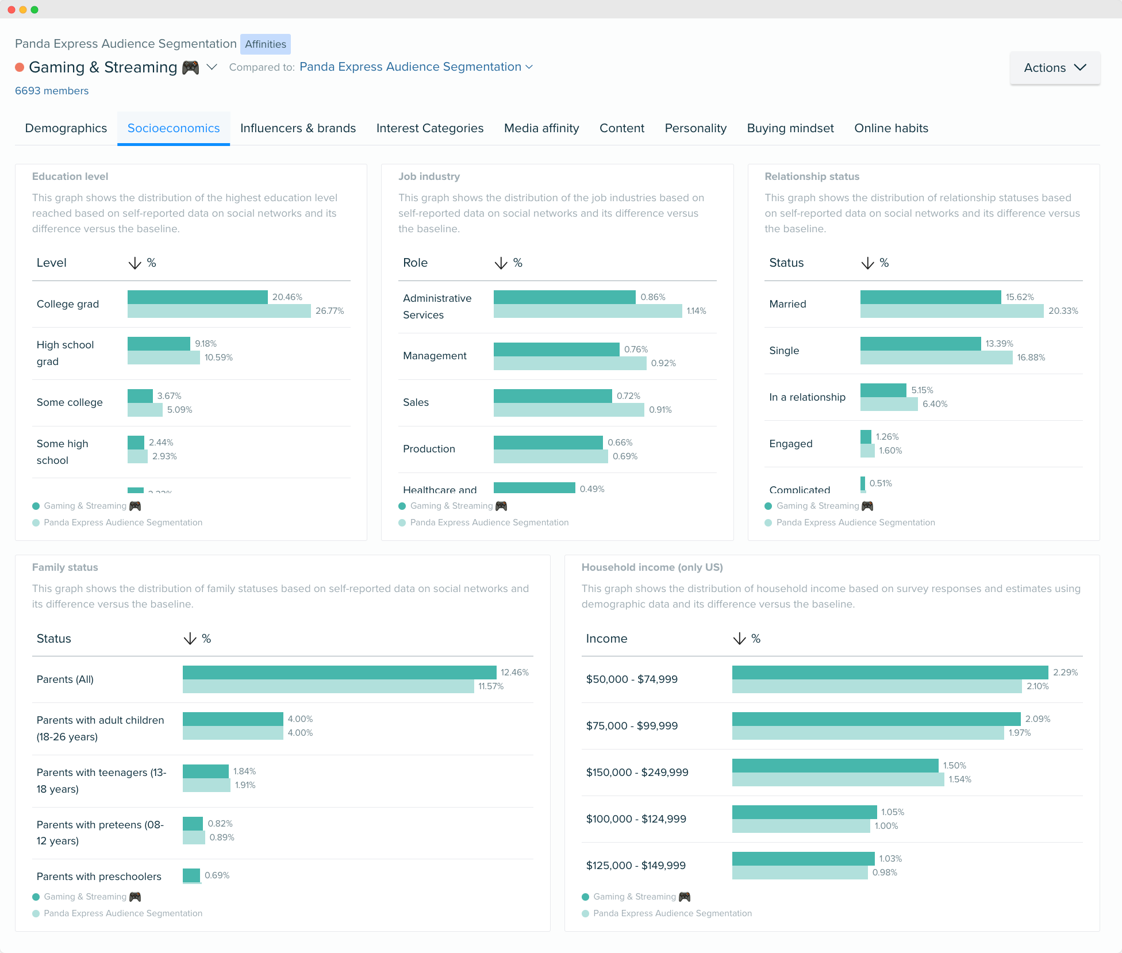Screen dimensions: 1122x953
Task: Sort Family status by percent arrow
Action: coord(190,639)
